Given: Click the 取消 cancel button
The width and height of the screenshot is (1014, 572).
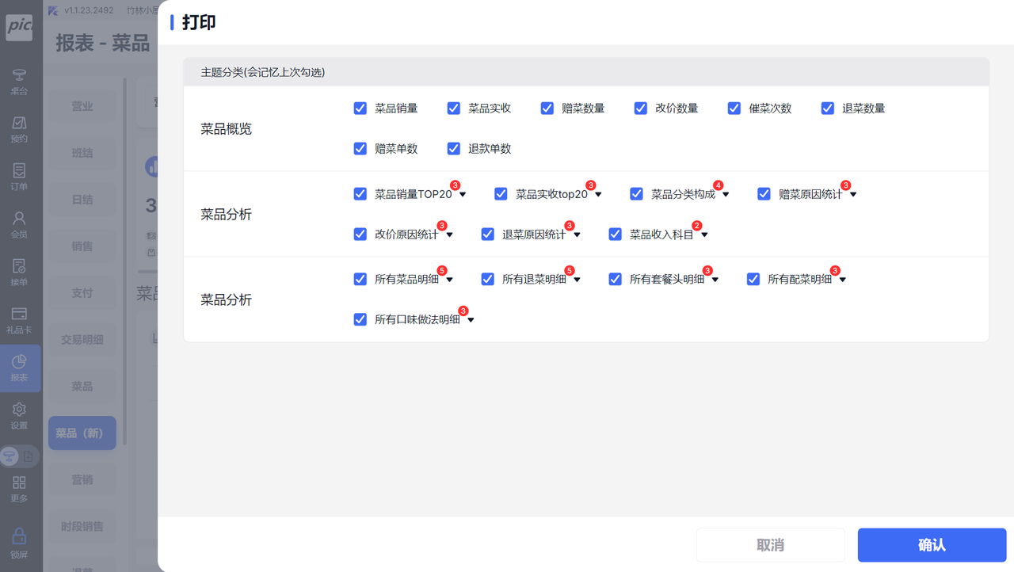Looking at the screenshot, I should (x=770, y=545).
